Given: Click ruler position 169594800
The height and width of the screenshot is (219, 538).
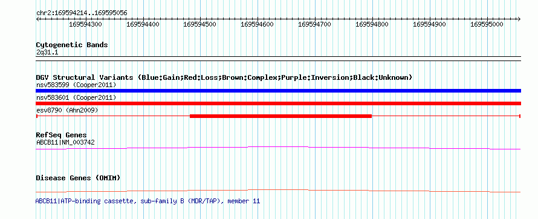Looking at the screenshot, I should pos(372,25).
